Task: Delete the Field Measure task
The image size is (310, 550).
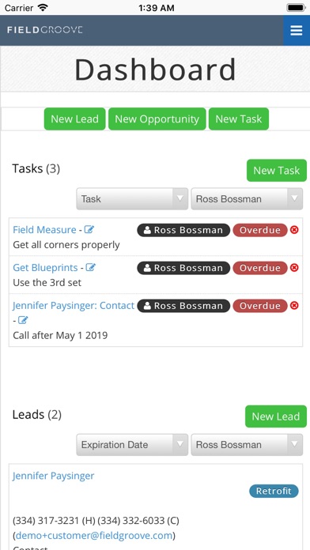Action: pos(294,230)
